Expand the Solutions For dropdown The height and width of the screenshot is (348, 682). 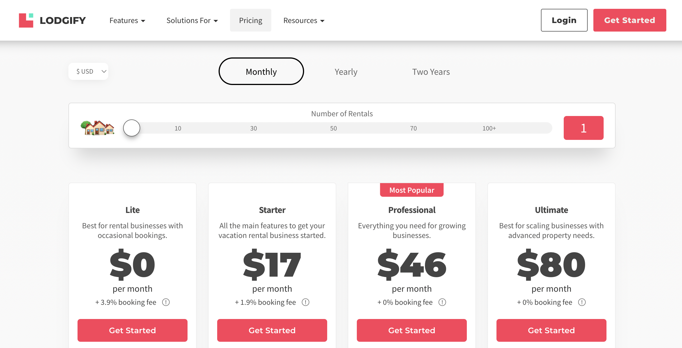click(x=192, y=20)
